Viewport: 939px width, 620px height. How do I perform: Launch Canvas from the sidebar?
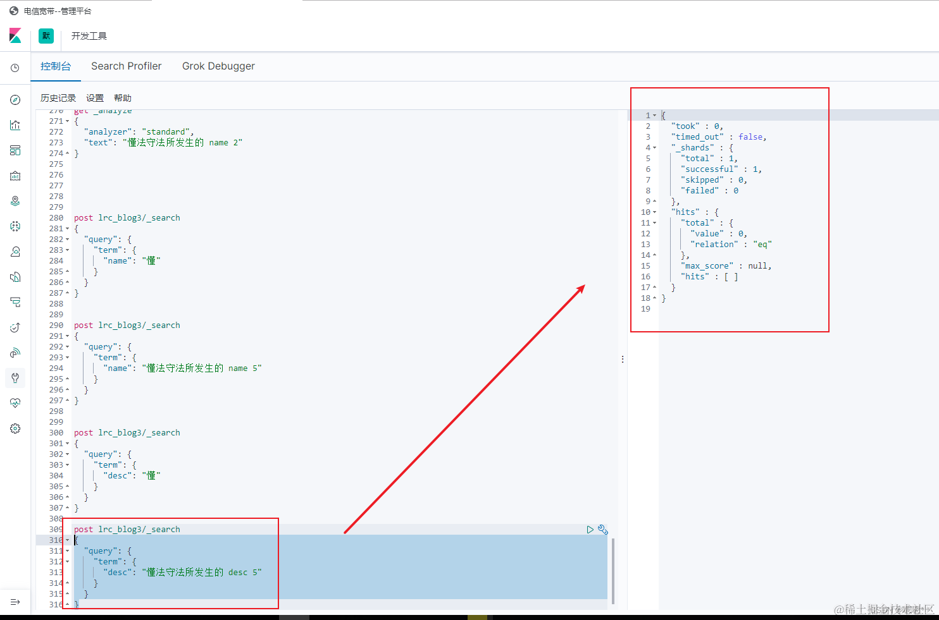pyautogui.click(x=15, y=176)
